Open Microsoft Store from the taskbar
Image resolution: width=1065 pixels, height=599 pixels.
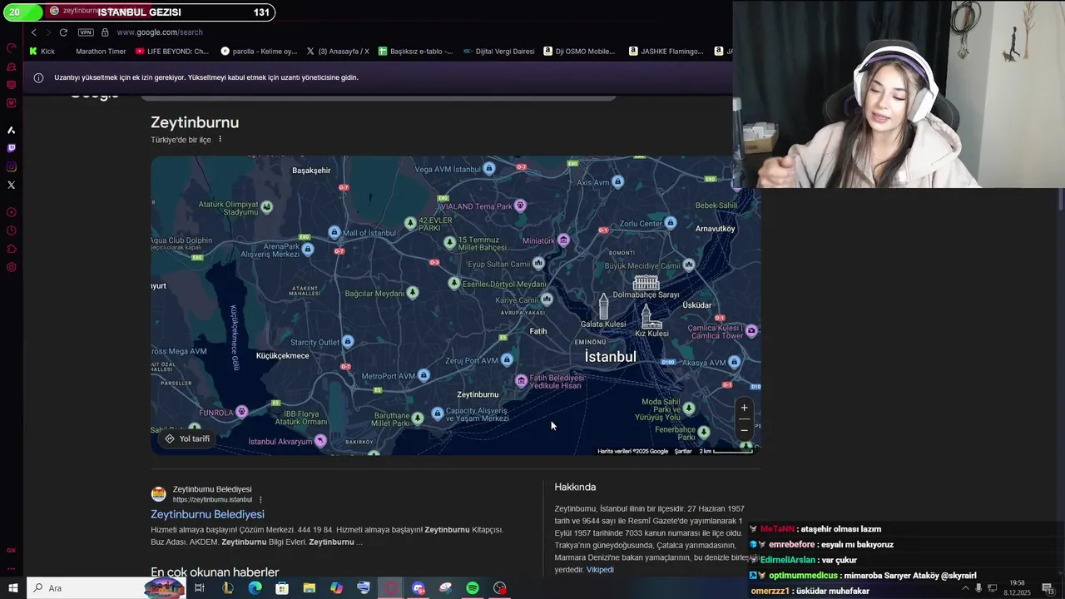pyautogui.click(x=282, y=588)
